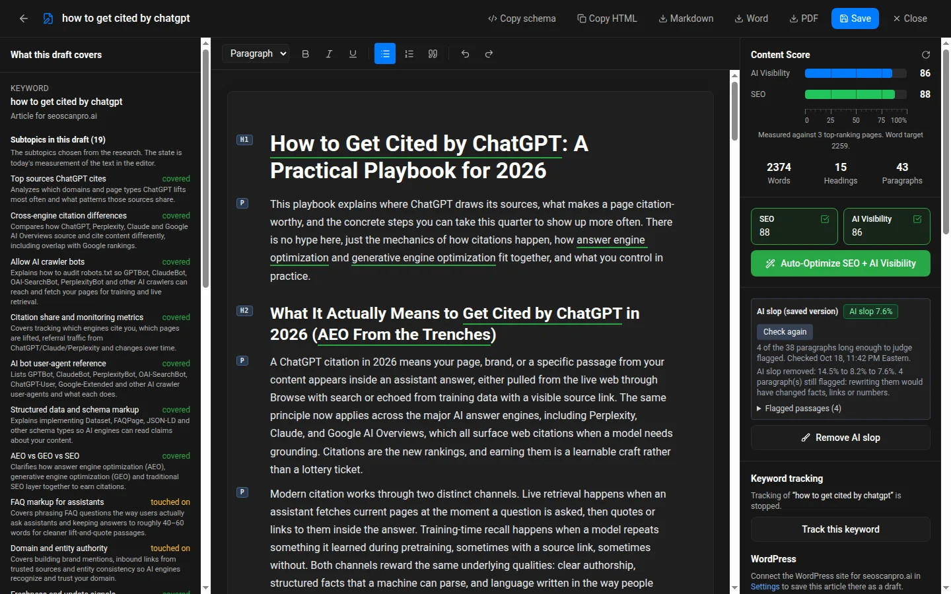
Task: Click the Track this keyword button
Action: [840, 529]
